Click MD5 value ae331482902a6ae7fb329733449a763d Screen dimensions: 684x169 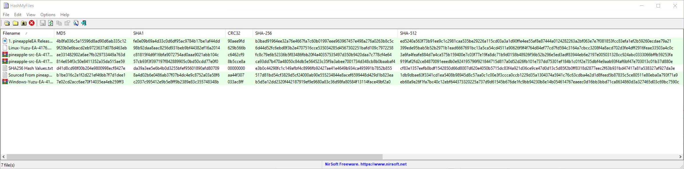91,54
